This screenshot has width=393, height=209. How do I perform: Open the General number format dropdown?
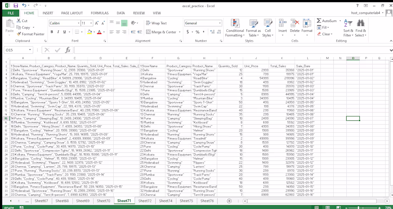(220, 23)
